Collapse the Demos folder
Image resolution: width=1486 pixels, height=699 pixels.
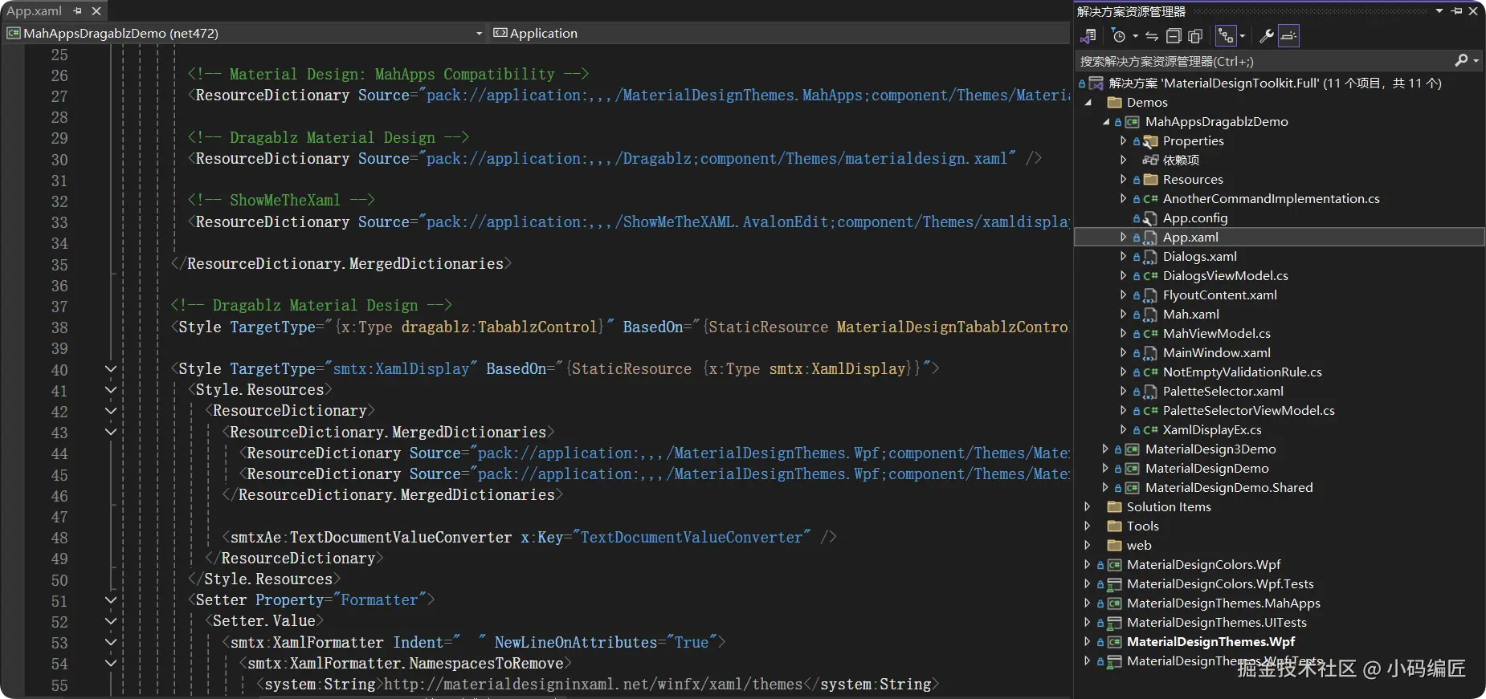click(1088, 103)
